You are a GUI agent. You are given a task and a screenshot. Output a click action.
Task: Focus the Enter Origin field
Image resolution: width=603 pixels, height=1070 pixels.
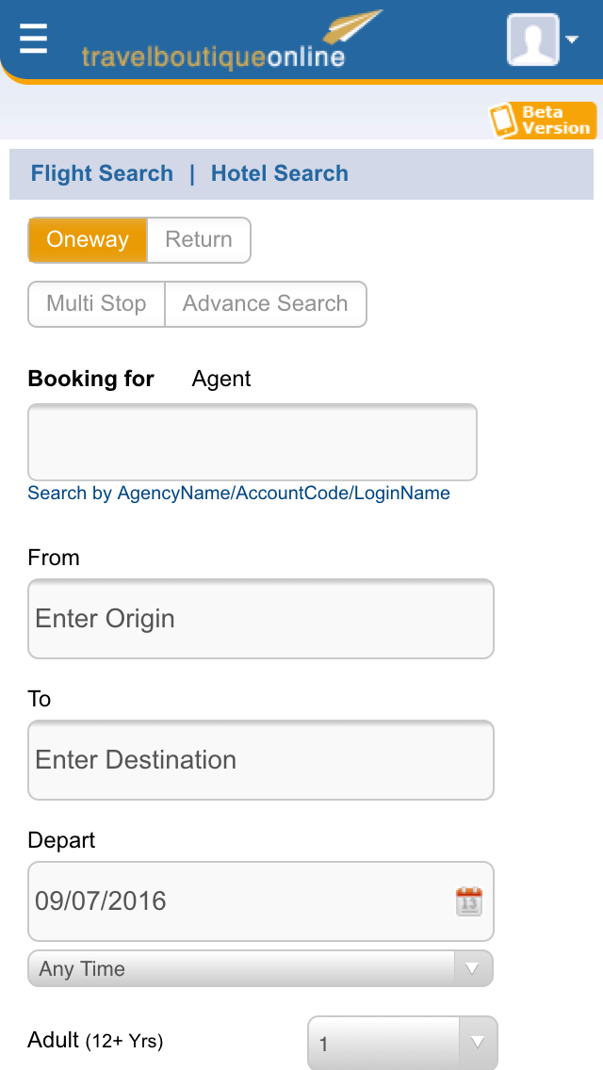[x=261, y=619]
